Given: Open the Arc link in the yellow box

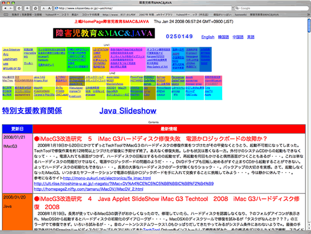Looking at the screenshot, I should coord(6,54).
